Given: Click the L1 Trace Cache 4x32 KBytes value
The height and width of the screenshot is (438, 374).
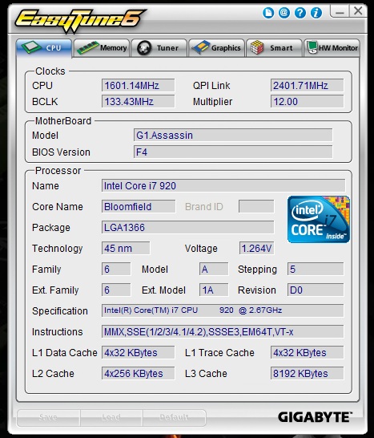Looking at the screenshot, I should tap(307, 352).
